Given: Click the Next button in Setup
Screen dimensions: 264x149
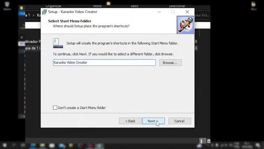Looking at the screenshot, I should (x=153, y=121).
